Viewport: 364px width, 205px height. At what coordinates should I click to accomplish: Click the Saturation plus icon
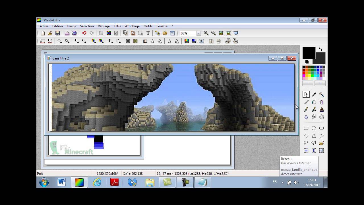pos(101,41)
